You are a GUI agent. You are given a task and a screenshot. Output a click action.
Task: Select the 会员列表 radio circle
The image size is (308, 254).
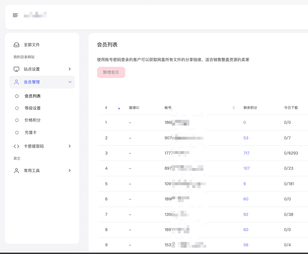click(x=17, y=96)
